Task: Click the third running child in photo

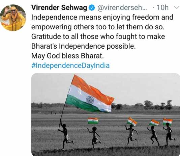Action: (131, 135)
